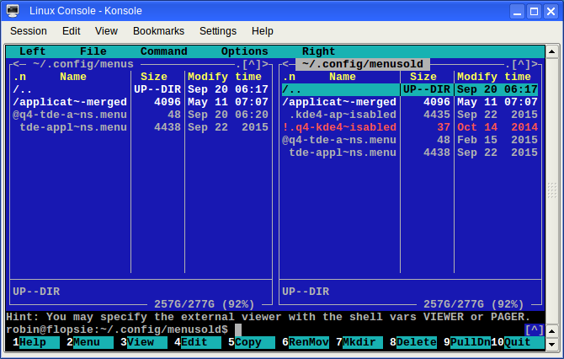Select the red .q4-kde4~isabled entry
Viewport: 564px width, 359px height.
[x=339, y=127]
